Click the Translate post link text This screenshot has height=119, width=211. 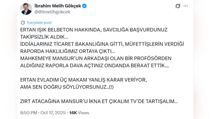point(39,23)
